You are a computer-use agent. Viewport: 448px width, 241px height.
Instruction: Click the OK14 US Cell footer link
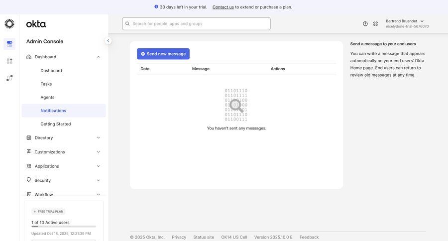click(x=234, y=238)
